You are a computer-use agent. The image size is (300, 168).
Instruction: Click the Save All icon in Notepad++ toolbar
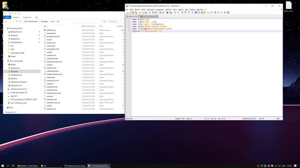point(136,13)
